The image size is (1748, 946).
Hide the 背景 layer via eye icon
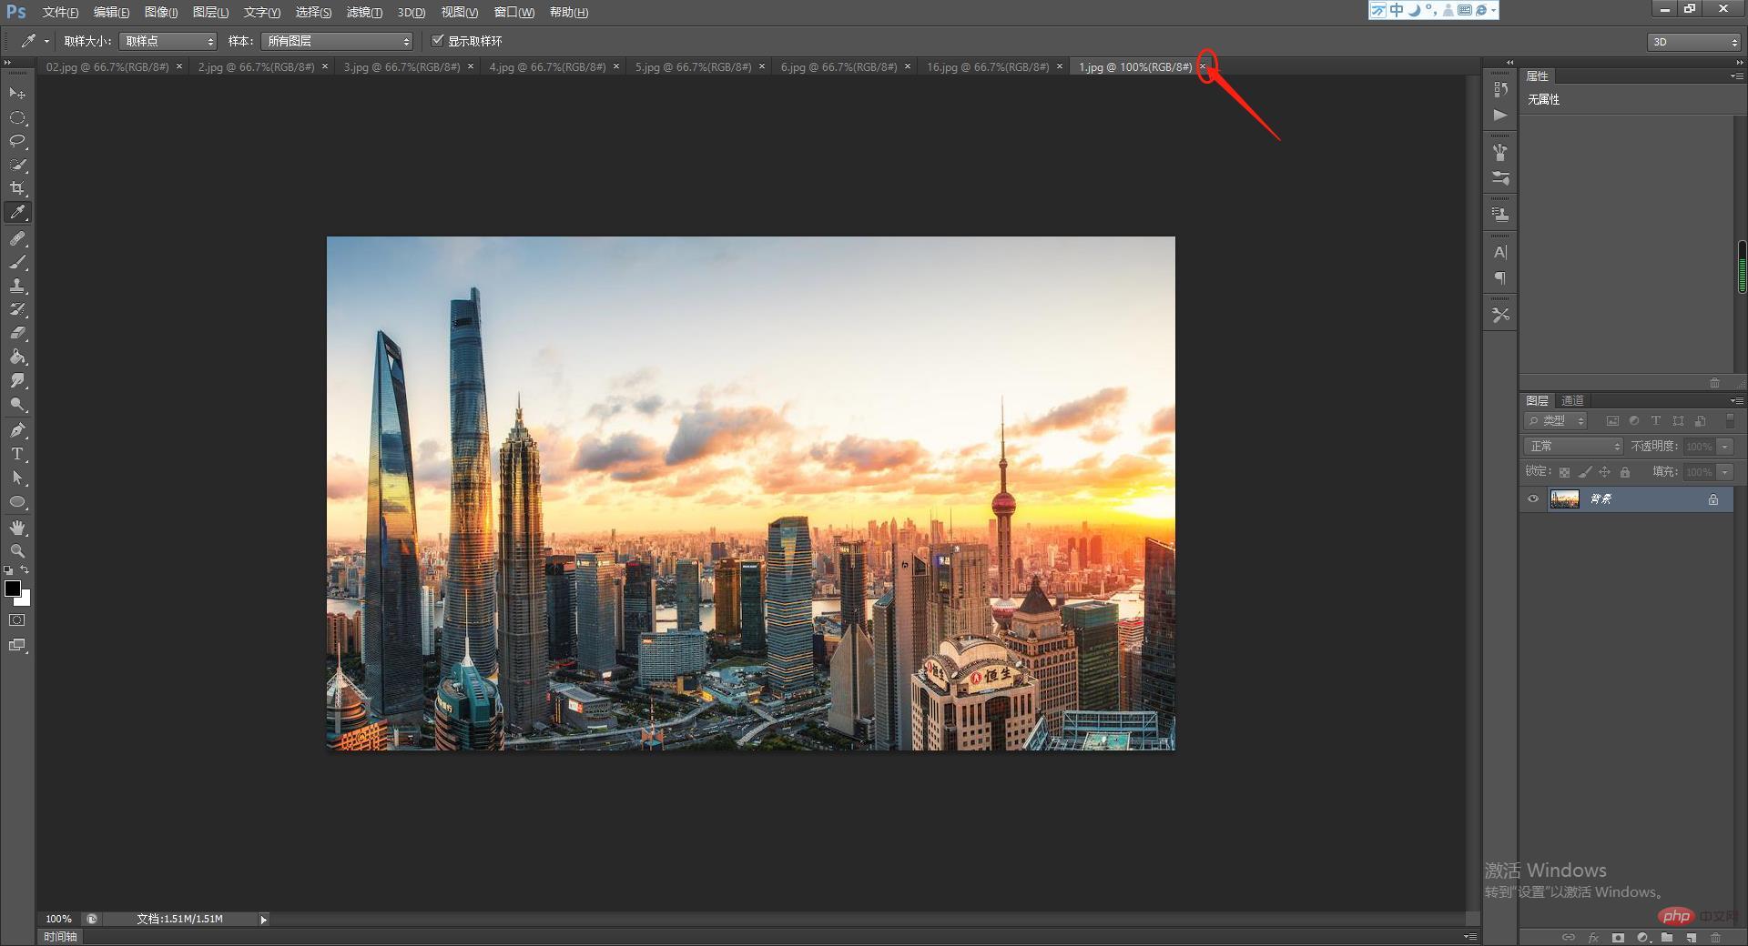(1533, 499)
